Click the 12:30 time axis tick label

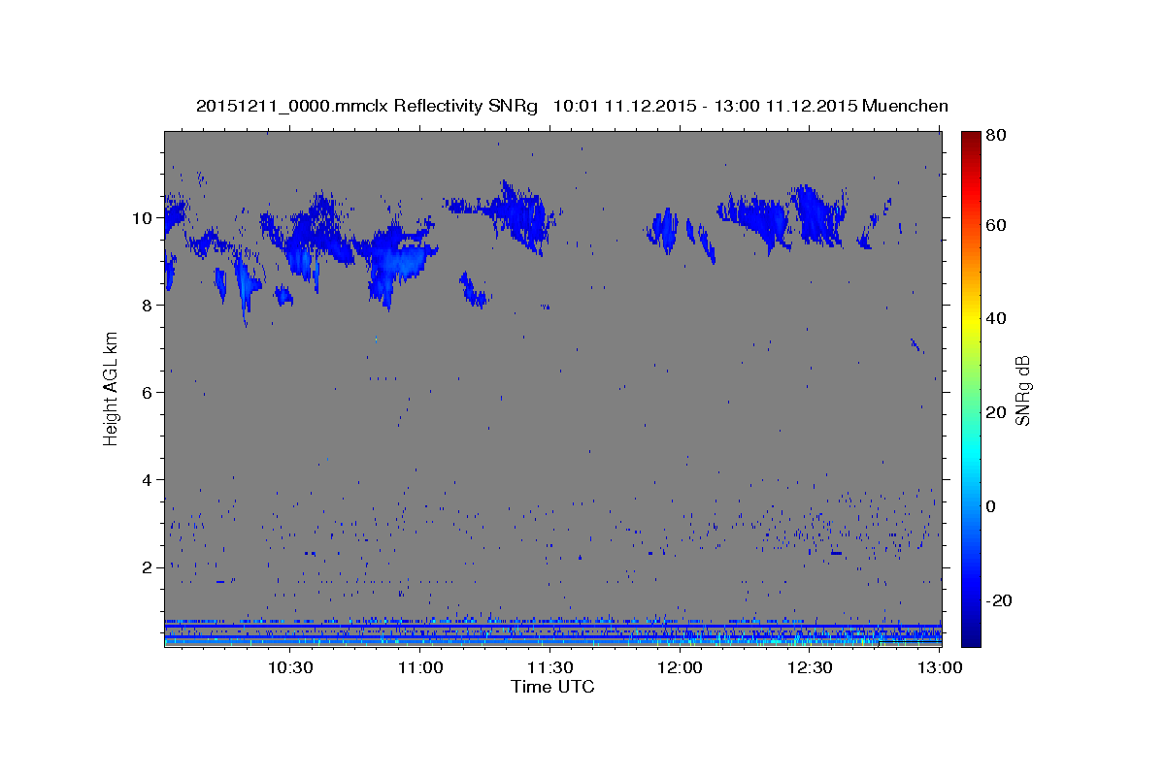tap(811, 667)
